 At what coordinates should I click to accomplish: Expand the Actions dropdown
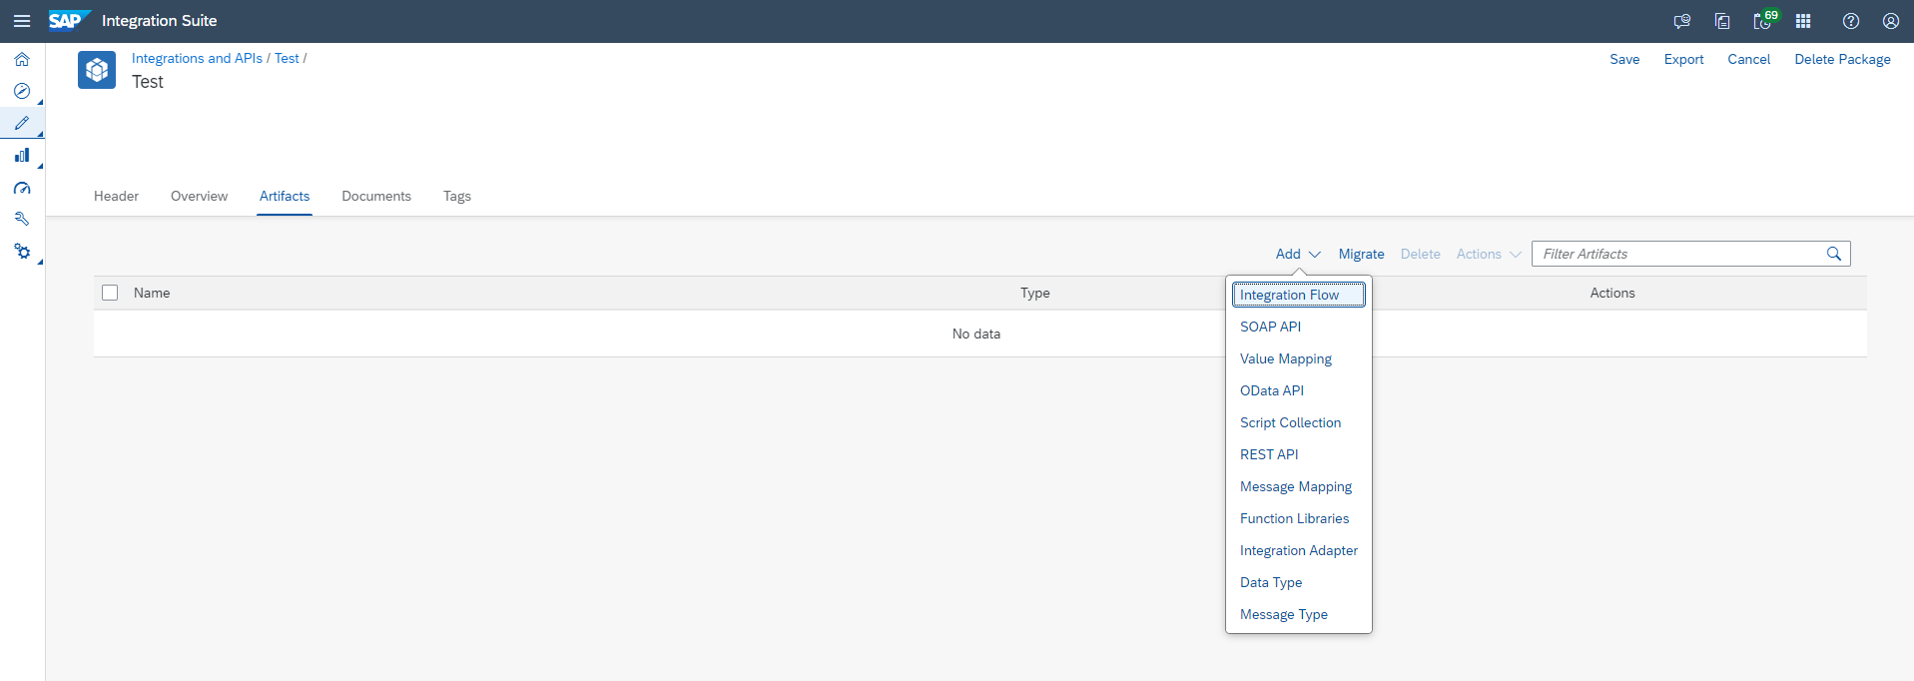coord(1488,254)
